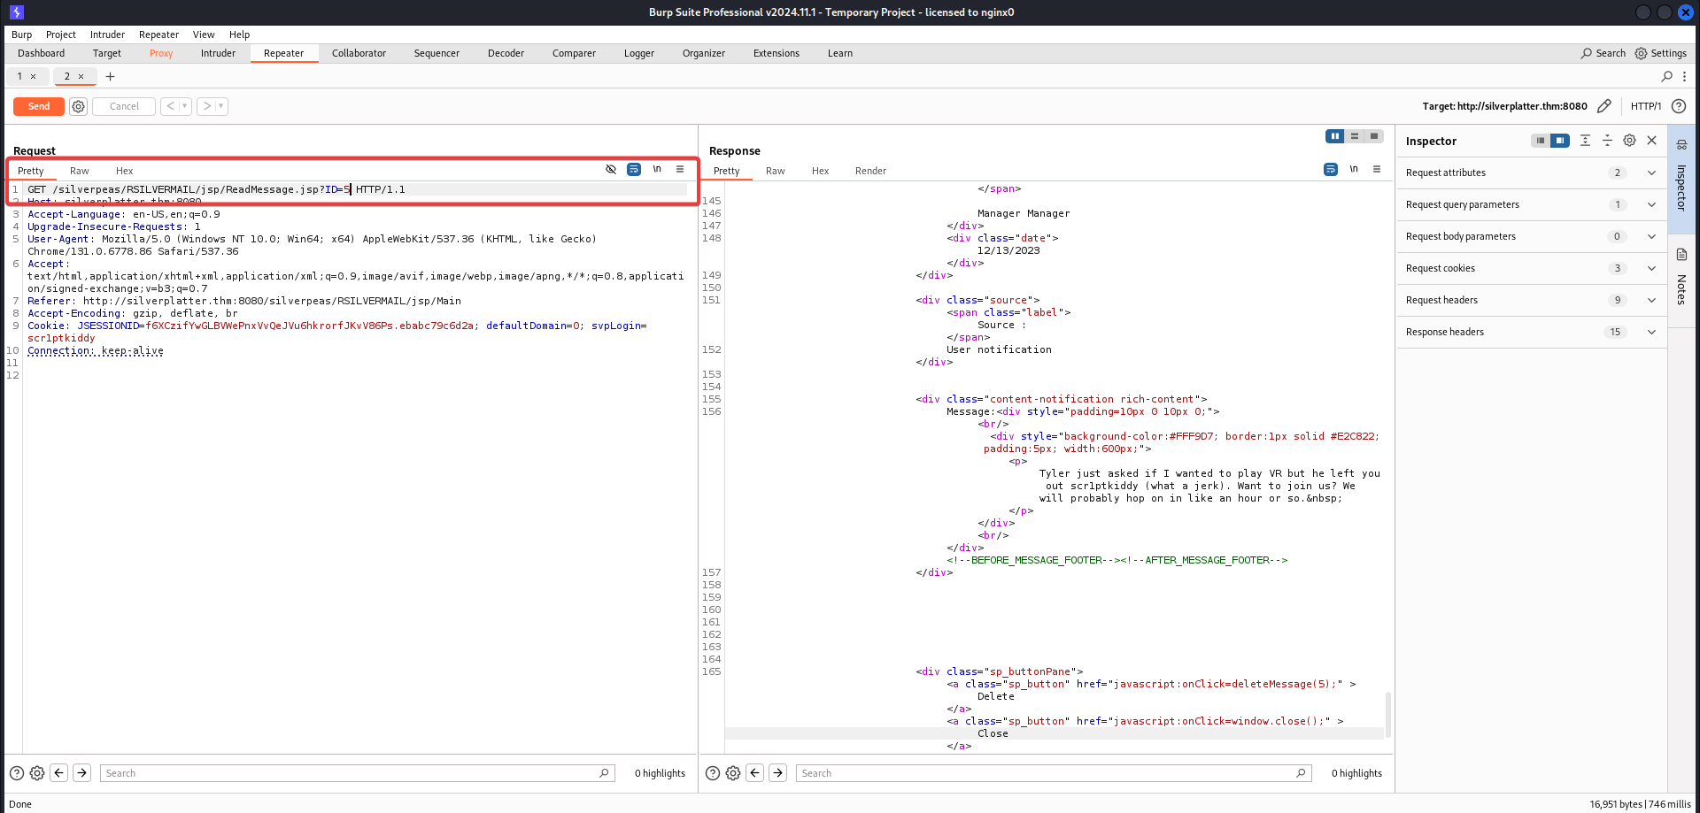Select HTTP/1 protocol toggle
The height and width of the screenshot is (813, 1700).
1646,106
